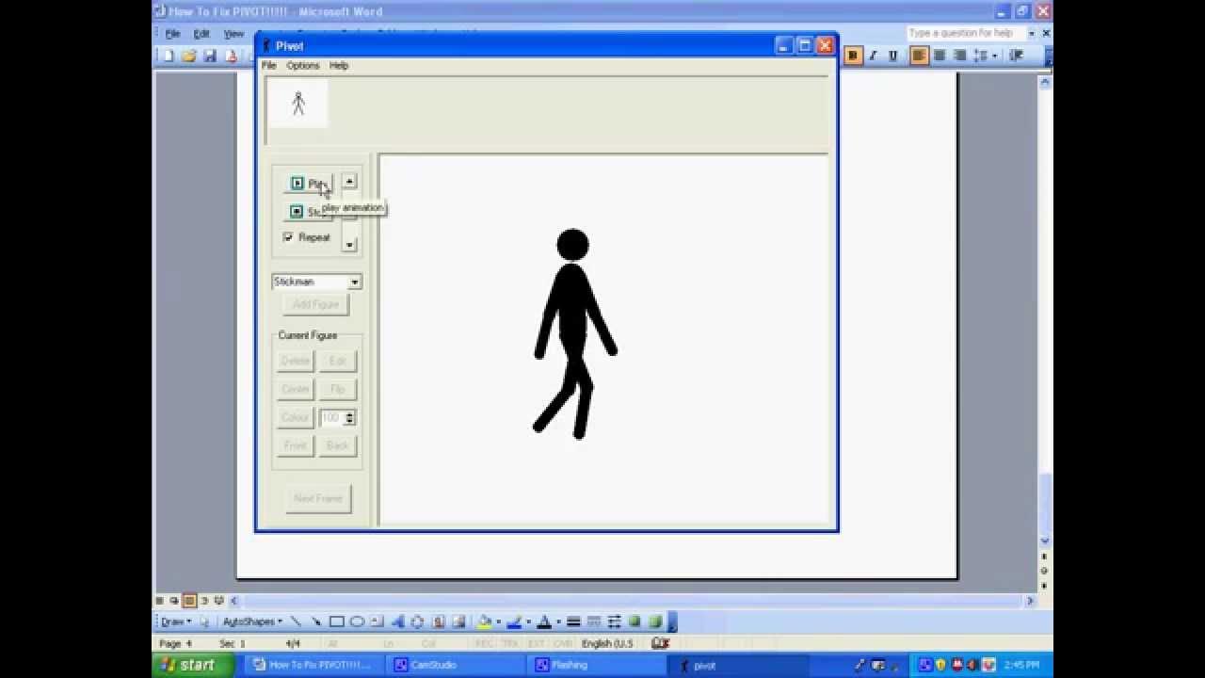Click the Insert WordArt icon

(398, 621)
